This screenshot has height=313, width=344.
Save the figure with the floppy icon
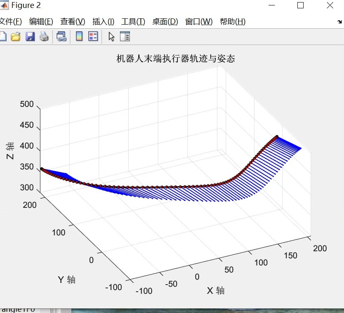click(30, 36)
